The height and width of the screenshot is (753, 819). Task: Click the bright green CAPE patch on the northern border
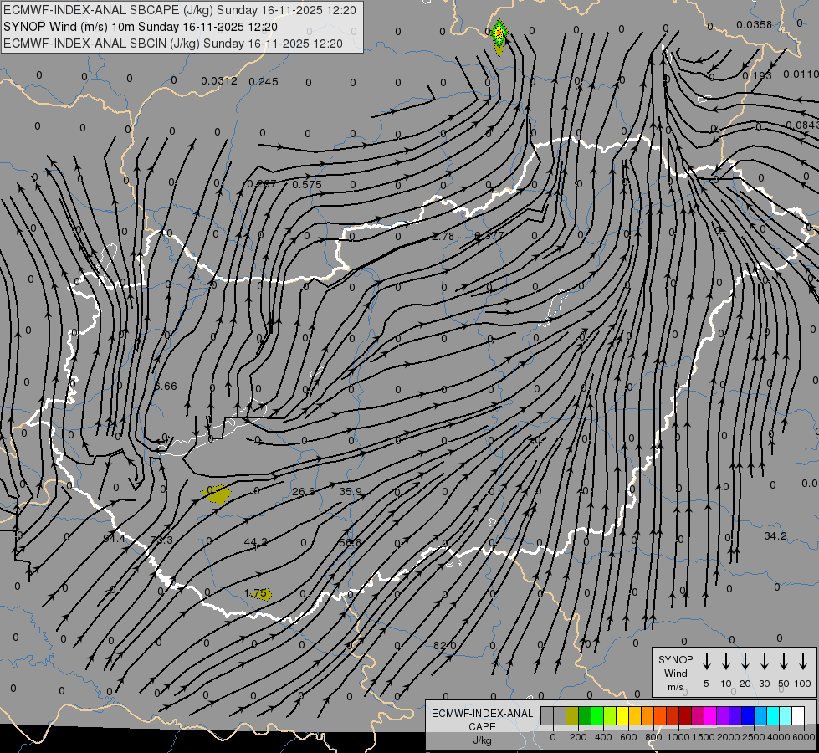(x=499, y=36)
